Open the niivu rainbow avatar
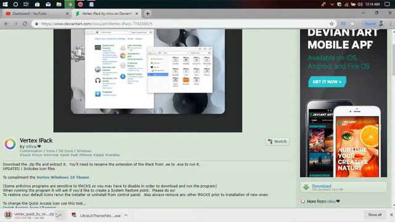395x222 pixels. tap(10, 144)
